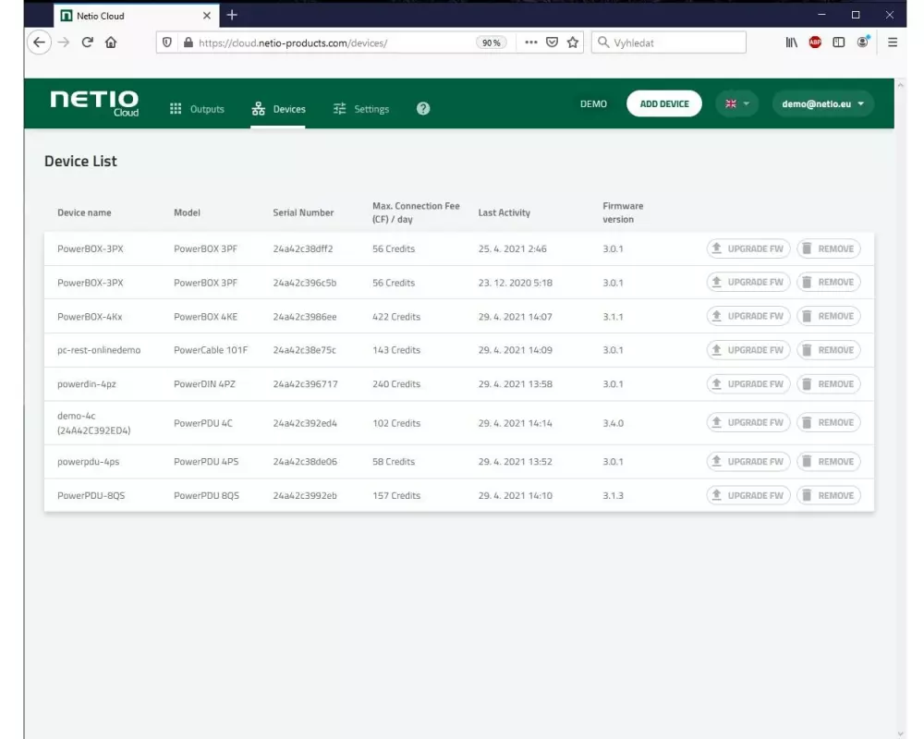Viewport: 924px width, 739px height.
Task: Open the Firefox hamburger menu
Action: 893,42
